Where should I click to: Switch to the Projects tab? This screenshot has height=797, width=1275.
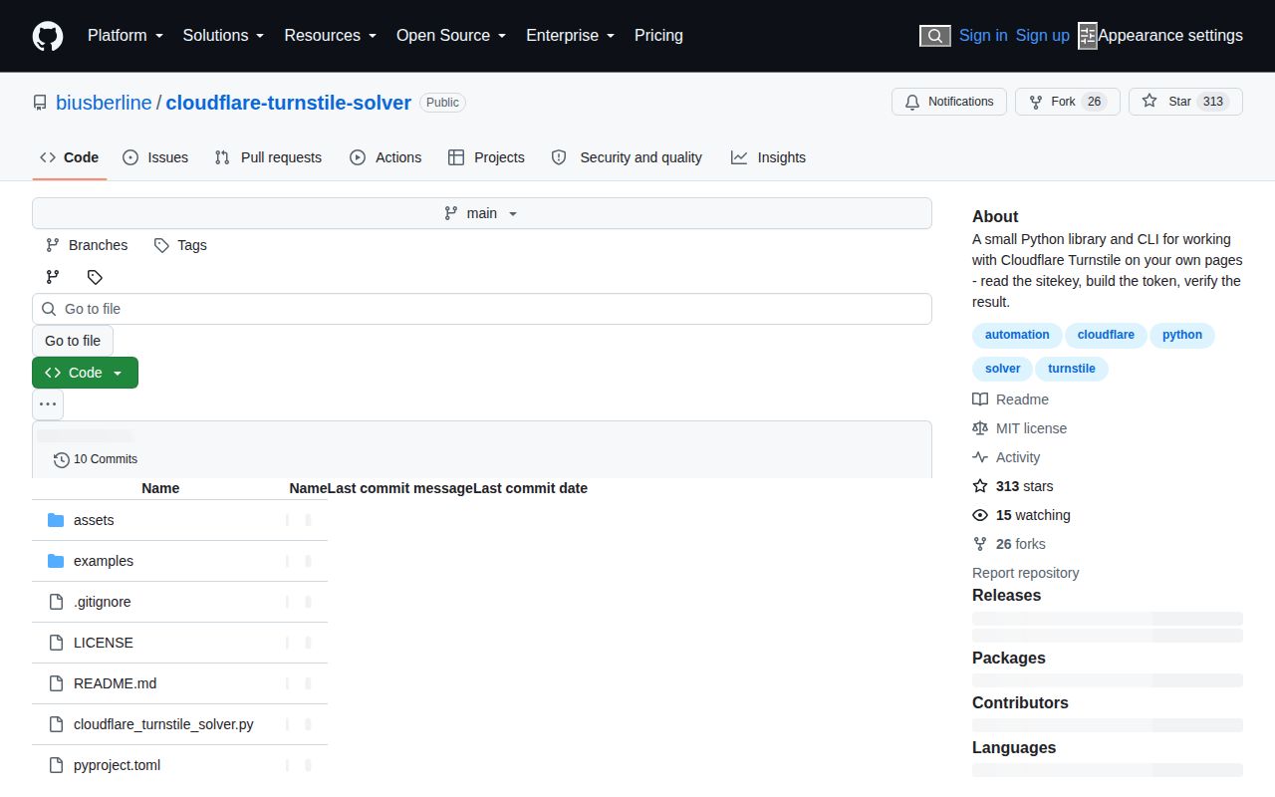(x=486, y=157)
